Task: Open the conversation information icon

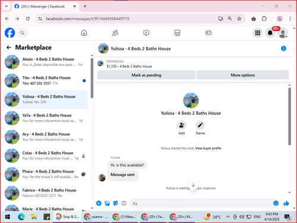Action: click(283, 48)
